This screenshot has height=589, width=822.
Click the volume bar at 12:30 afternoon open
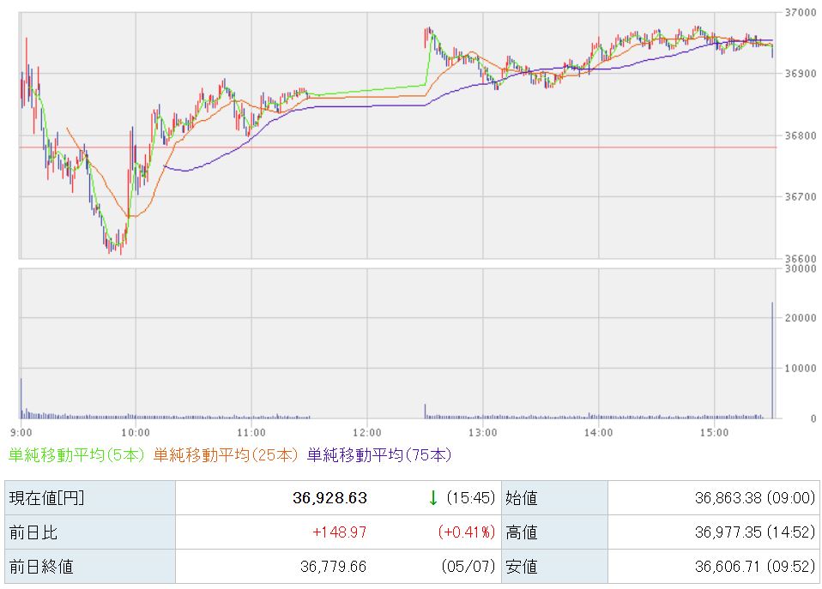tap(425, 412)
